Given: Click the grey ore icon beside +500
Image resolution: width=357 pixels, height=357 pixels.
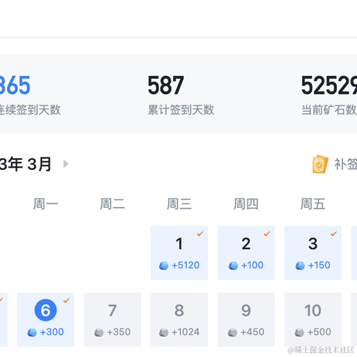Looking at the screenshot, I should coord(300,332).
